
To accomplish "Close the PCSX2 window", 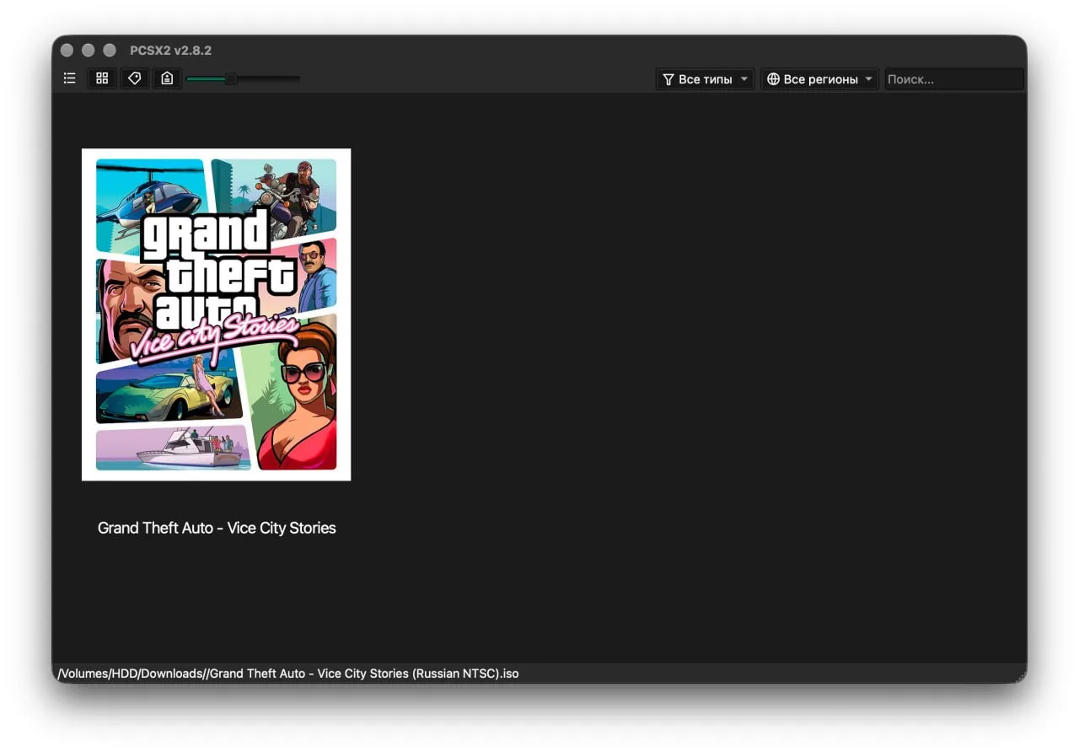I will coord(67,51).
